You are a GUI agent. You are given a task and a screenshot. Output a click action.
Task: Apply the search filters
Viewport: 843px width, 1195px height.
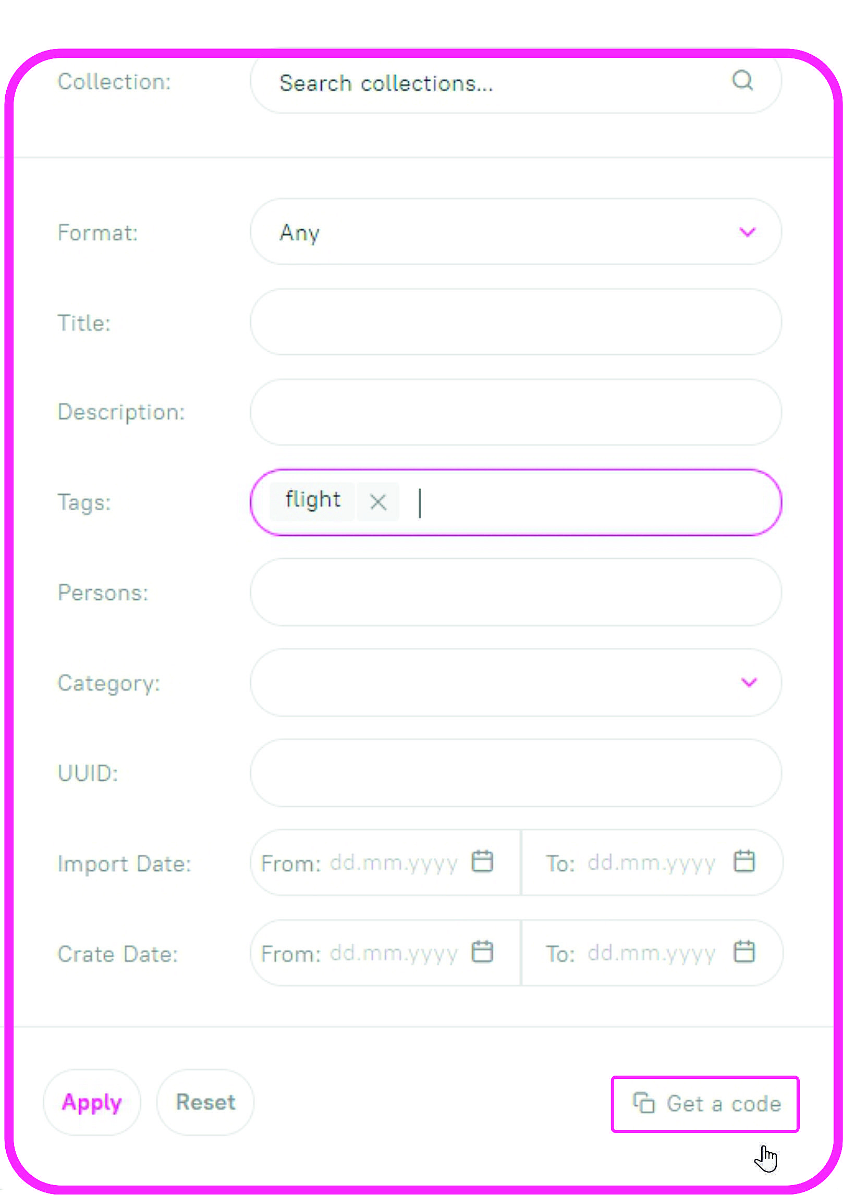(x=92, y=1102)
